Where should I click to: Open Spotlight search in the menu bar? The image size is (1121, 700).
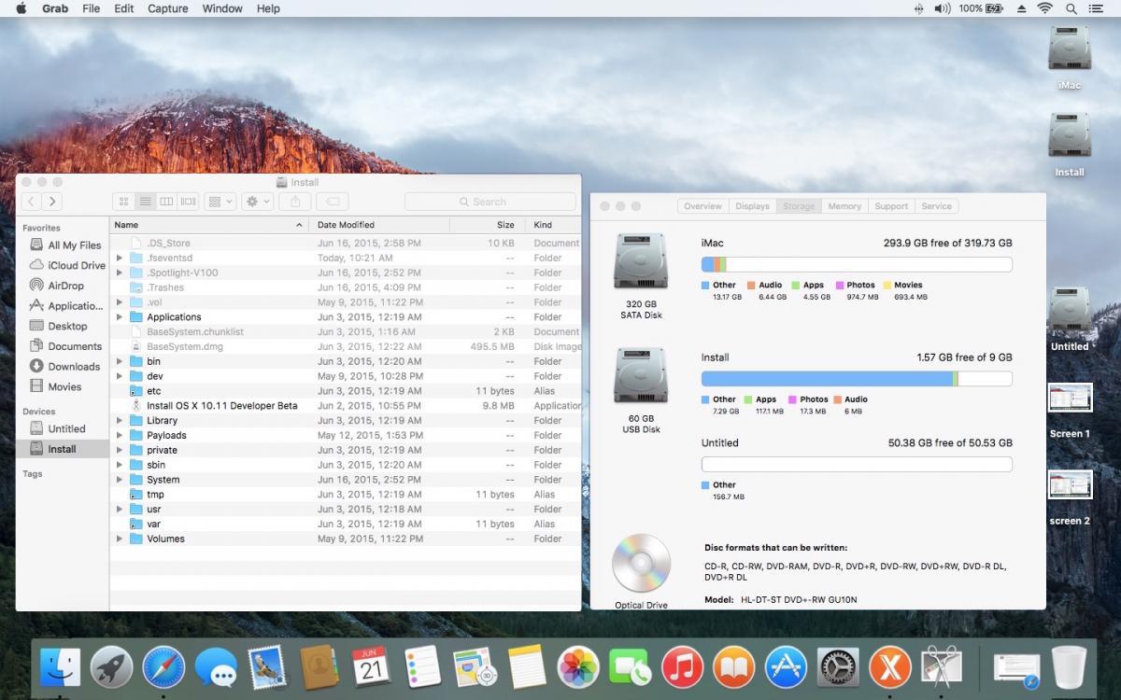click(x=1071, y=8)
